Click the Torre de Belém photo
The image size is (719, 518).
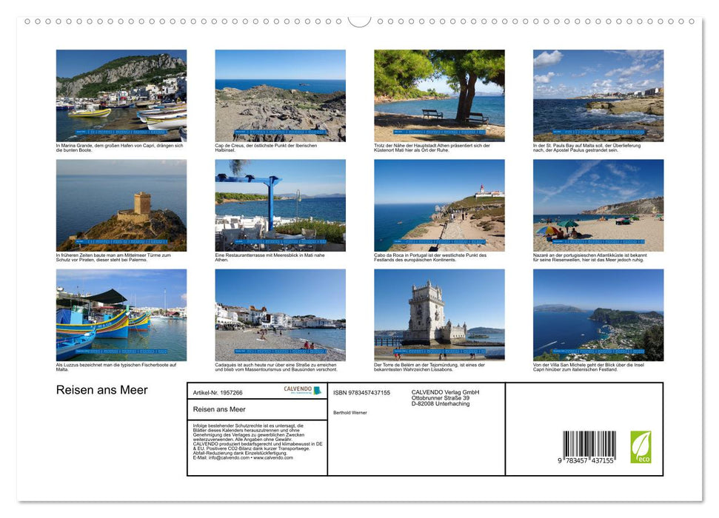click(x=439, y=314)
